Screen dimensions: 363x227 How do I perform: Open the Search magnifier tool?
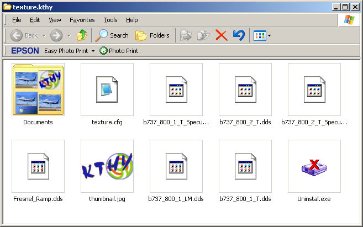(x=102, y=35)
